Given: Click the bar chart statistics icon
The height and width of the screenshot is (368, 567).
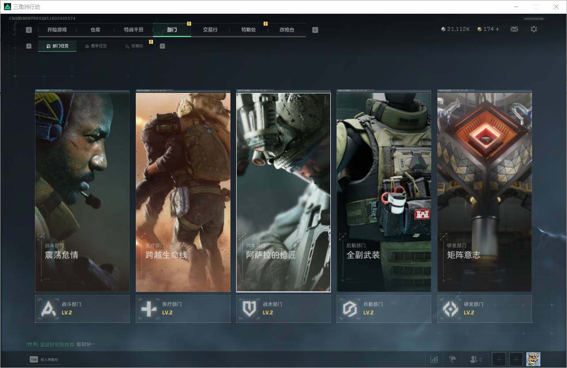Looking at the screenshot, I should pos(434,359).
